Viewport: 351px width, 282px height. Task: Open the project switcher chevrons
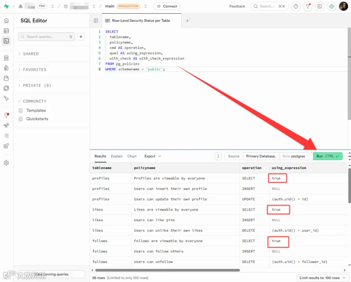tap(94, 6)
